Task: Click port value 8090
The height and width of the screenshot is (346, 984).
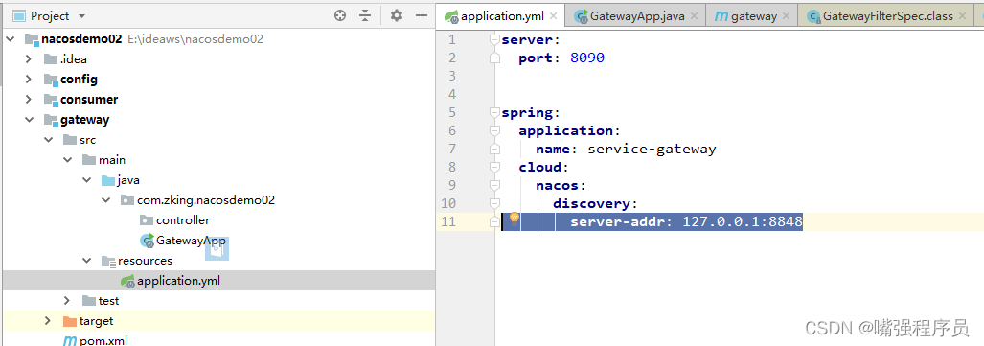Action: click(x=587, y=58)
